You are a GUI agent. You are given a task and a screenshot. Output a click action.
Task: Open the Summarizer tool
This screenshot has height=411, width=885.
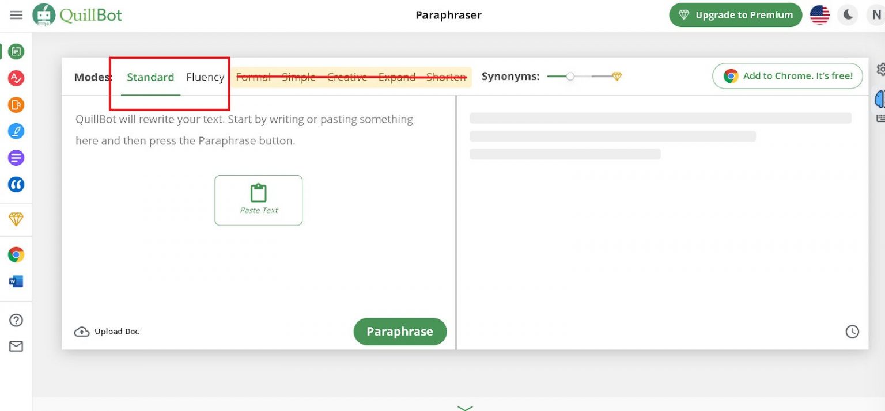[x=16, y=158]
